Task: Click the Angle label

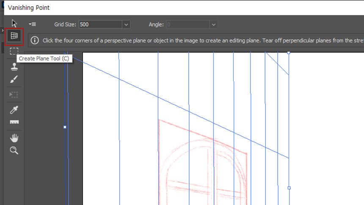Action: (x=156, y=25)
